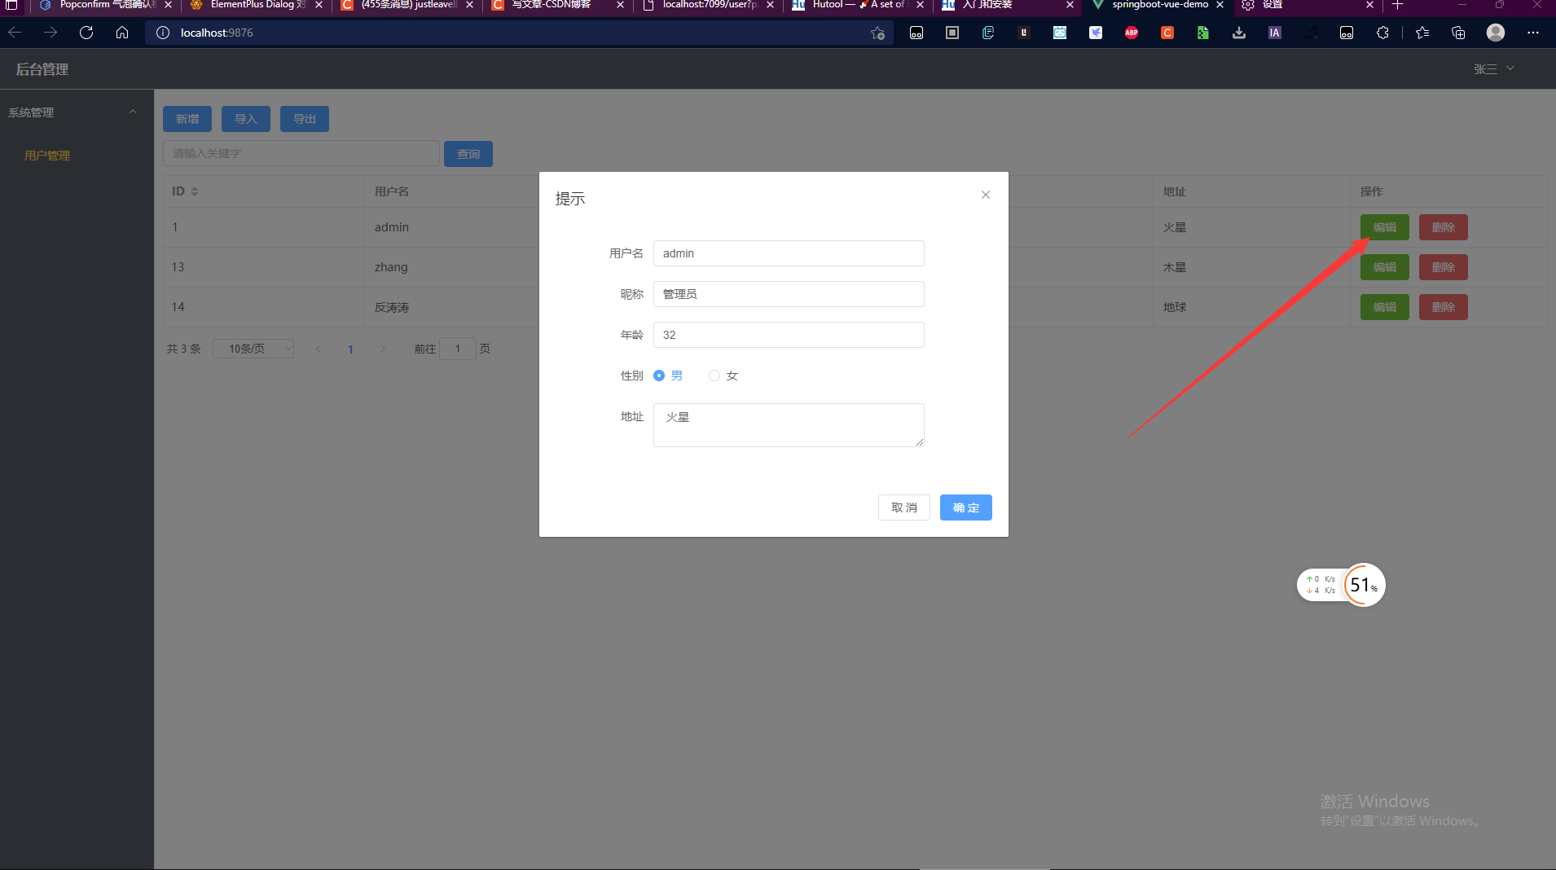This screenshot has width=1556, height=870.
Task: Click the Bilibili helper extension icon
Action: click(1059, 33)
